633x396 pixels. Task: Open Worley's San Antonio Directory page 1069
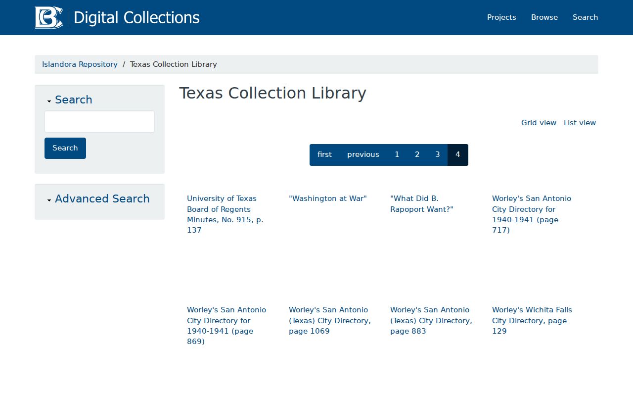tap(330, 320)
